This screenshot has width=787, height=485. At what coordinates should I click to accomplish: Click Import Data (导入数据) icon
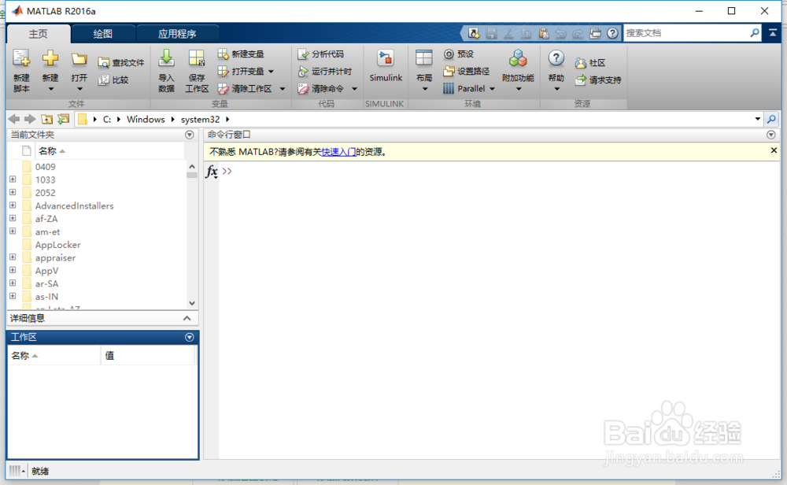click(x=166, y=59)
